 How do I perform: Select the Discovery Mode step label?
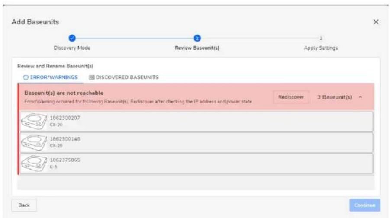point(72,48)
